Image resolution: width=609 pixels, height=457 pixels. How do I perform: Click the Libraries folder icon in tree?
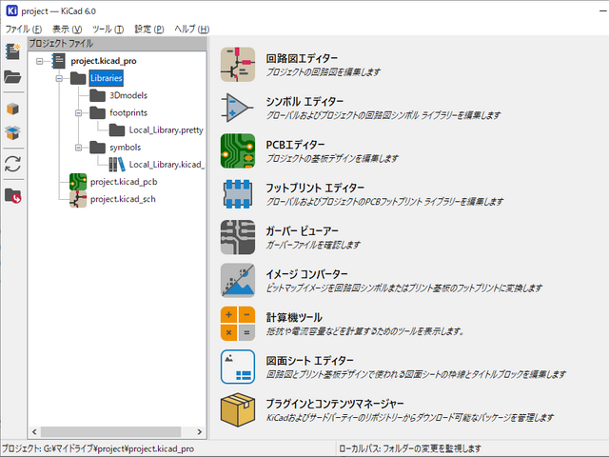[78, 78]
